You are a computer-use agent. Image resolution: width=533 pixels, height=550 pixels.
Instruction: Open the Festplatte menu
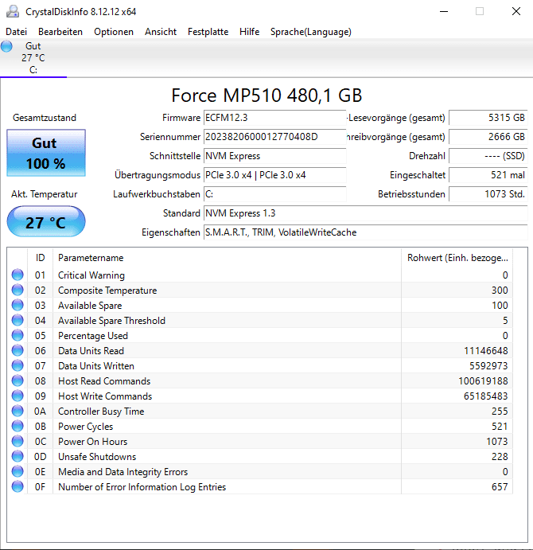(208, 32)
